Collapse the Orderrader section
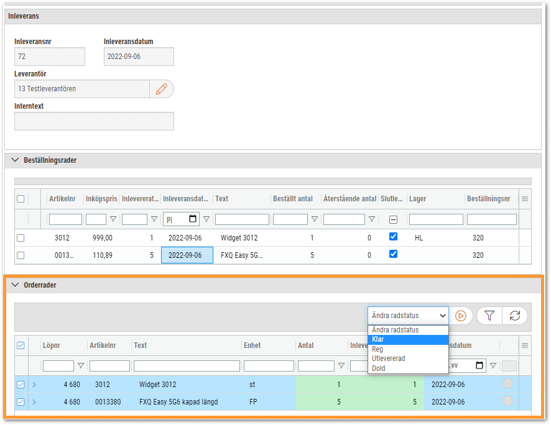 15,285
